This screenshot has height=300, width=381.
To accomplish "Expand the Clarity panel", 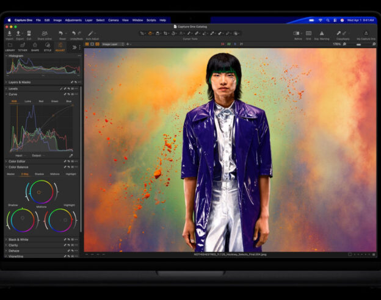I will (6, 245).
